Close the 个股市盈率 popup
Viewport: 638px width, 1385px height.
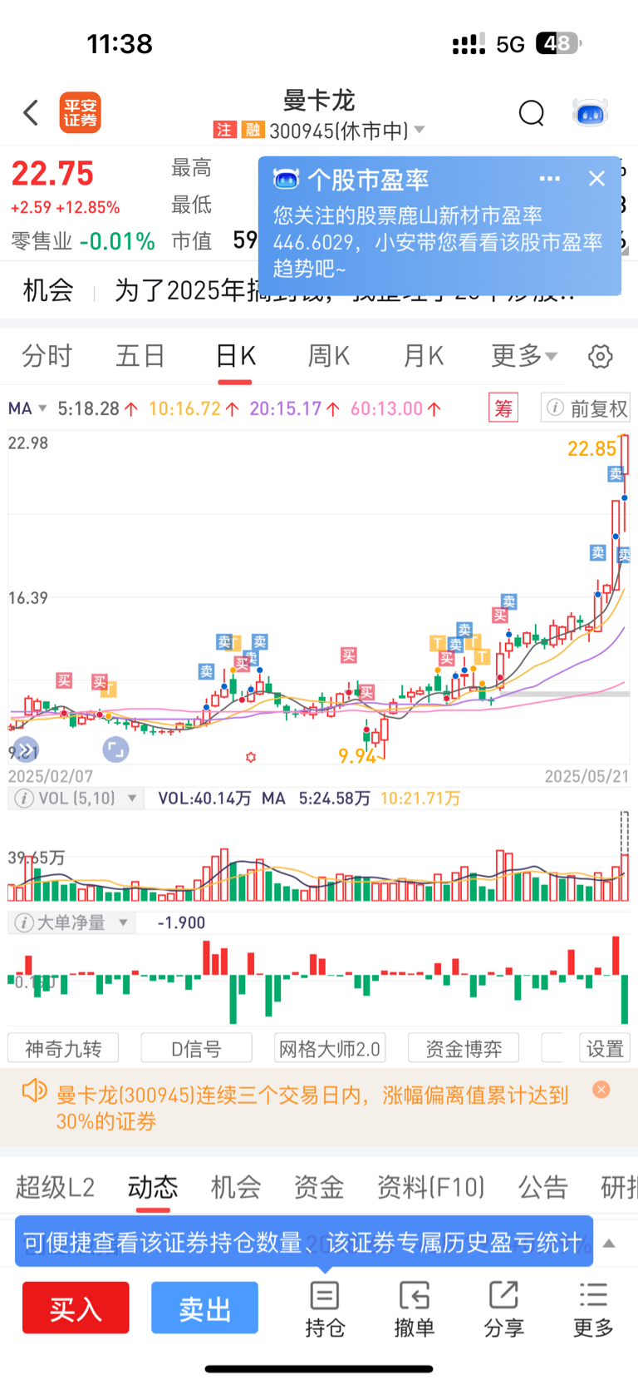[x=596, y=178]
